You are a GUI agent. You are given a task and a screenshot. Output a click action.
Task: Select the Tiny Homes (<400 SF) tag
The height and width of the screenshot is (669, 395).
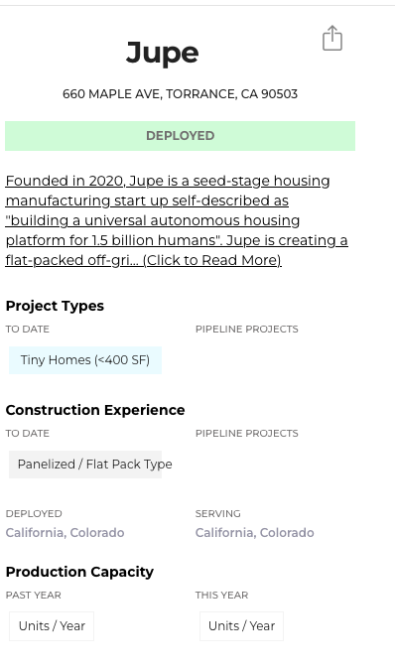(85, 360)
